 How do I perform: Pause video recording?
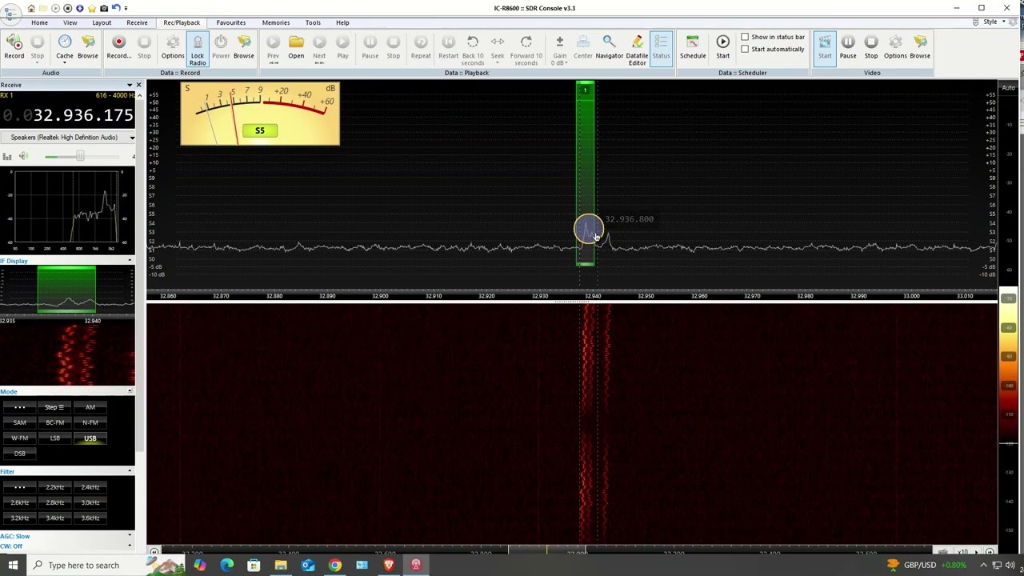coord(848,47)
